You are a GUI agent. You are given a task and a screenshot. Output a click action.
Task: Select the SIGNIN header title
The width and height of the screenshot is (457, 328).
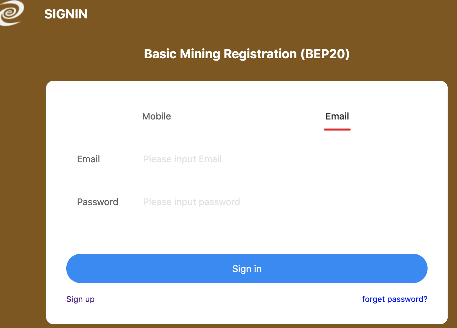66,14
